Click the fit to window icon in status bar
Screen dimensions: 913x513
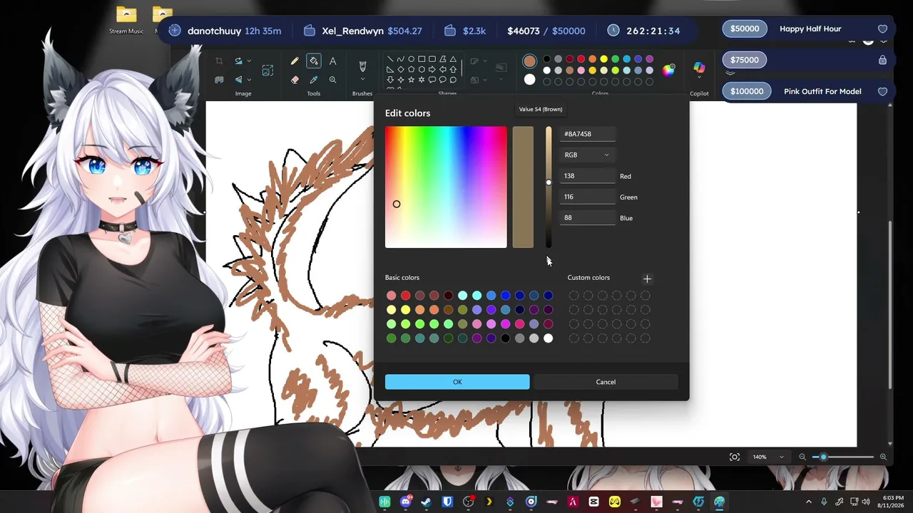735,457
